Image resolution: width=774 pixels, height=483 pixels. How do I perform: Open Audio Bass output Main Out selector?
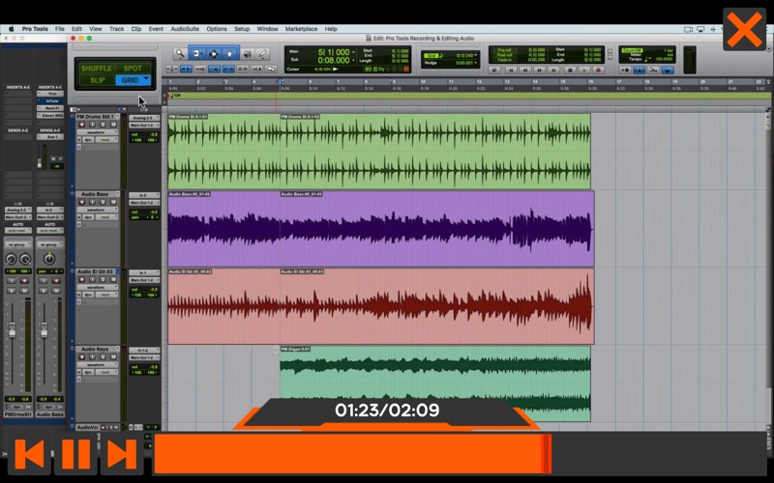click(x=144, y=203)
